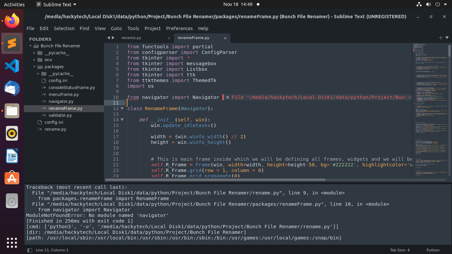Open the network status icon in top bar

(x=419, y=4)
